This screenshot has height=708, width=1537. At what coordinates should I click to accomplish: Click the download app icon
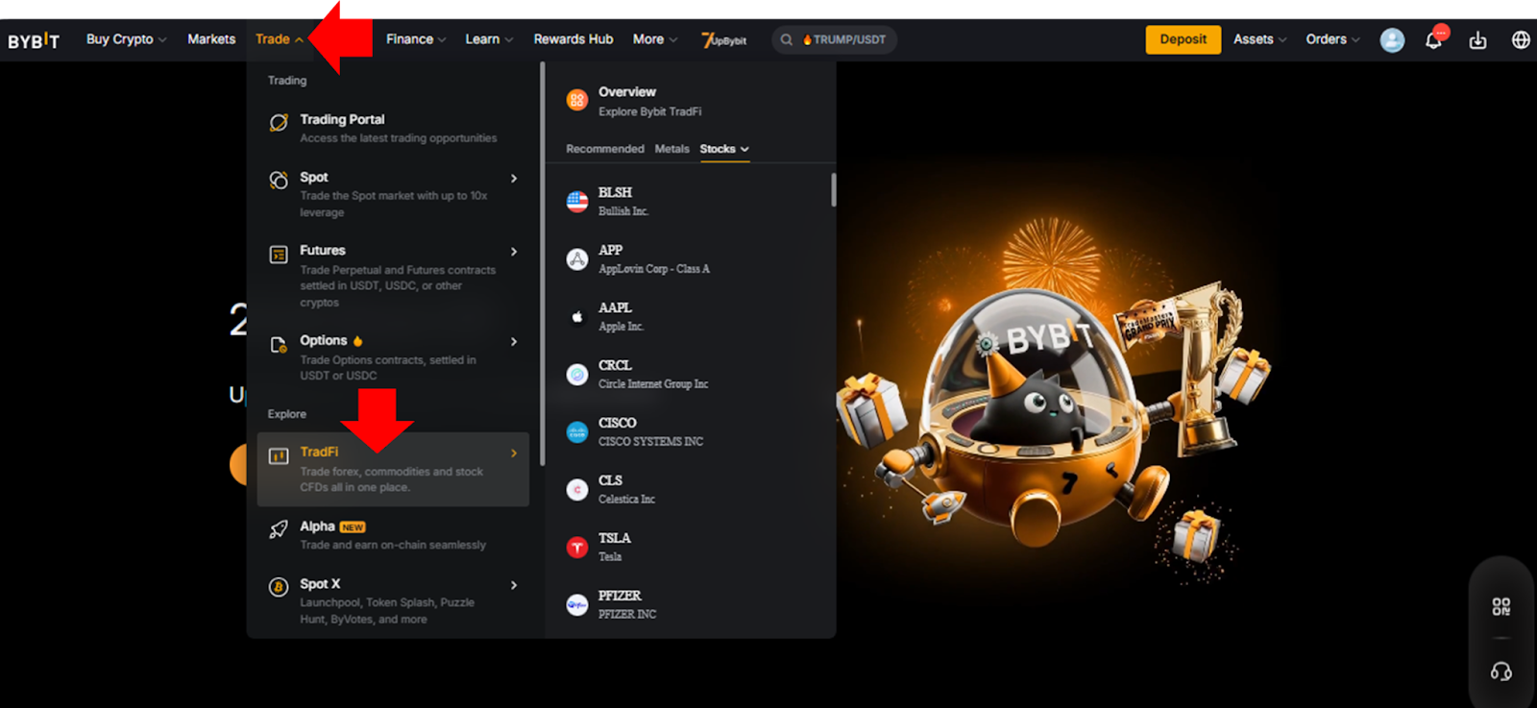click(1477, 39)
